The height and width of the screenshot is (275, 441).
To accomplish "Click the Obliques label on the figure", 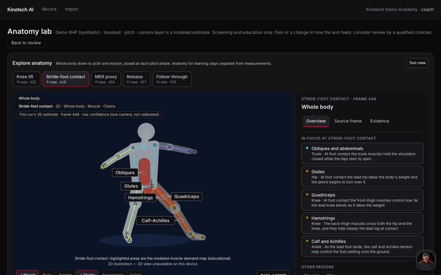I will (x=125, y=172).
